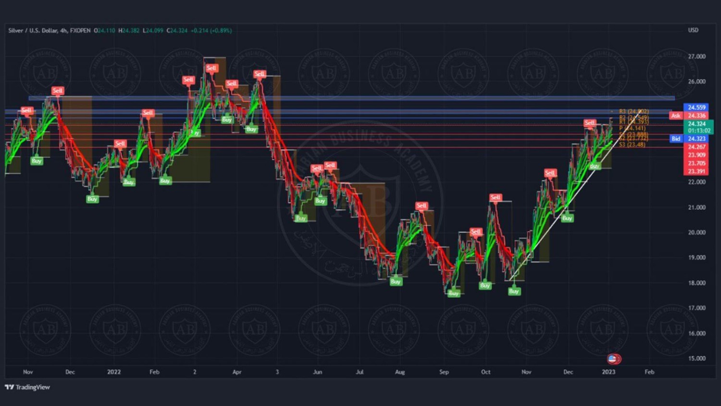Click the open value O24.110 in header
The height and width of the screenshot is (406, 721).
tap(104, 30)
